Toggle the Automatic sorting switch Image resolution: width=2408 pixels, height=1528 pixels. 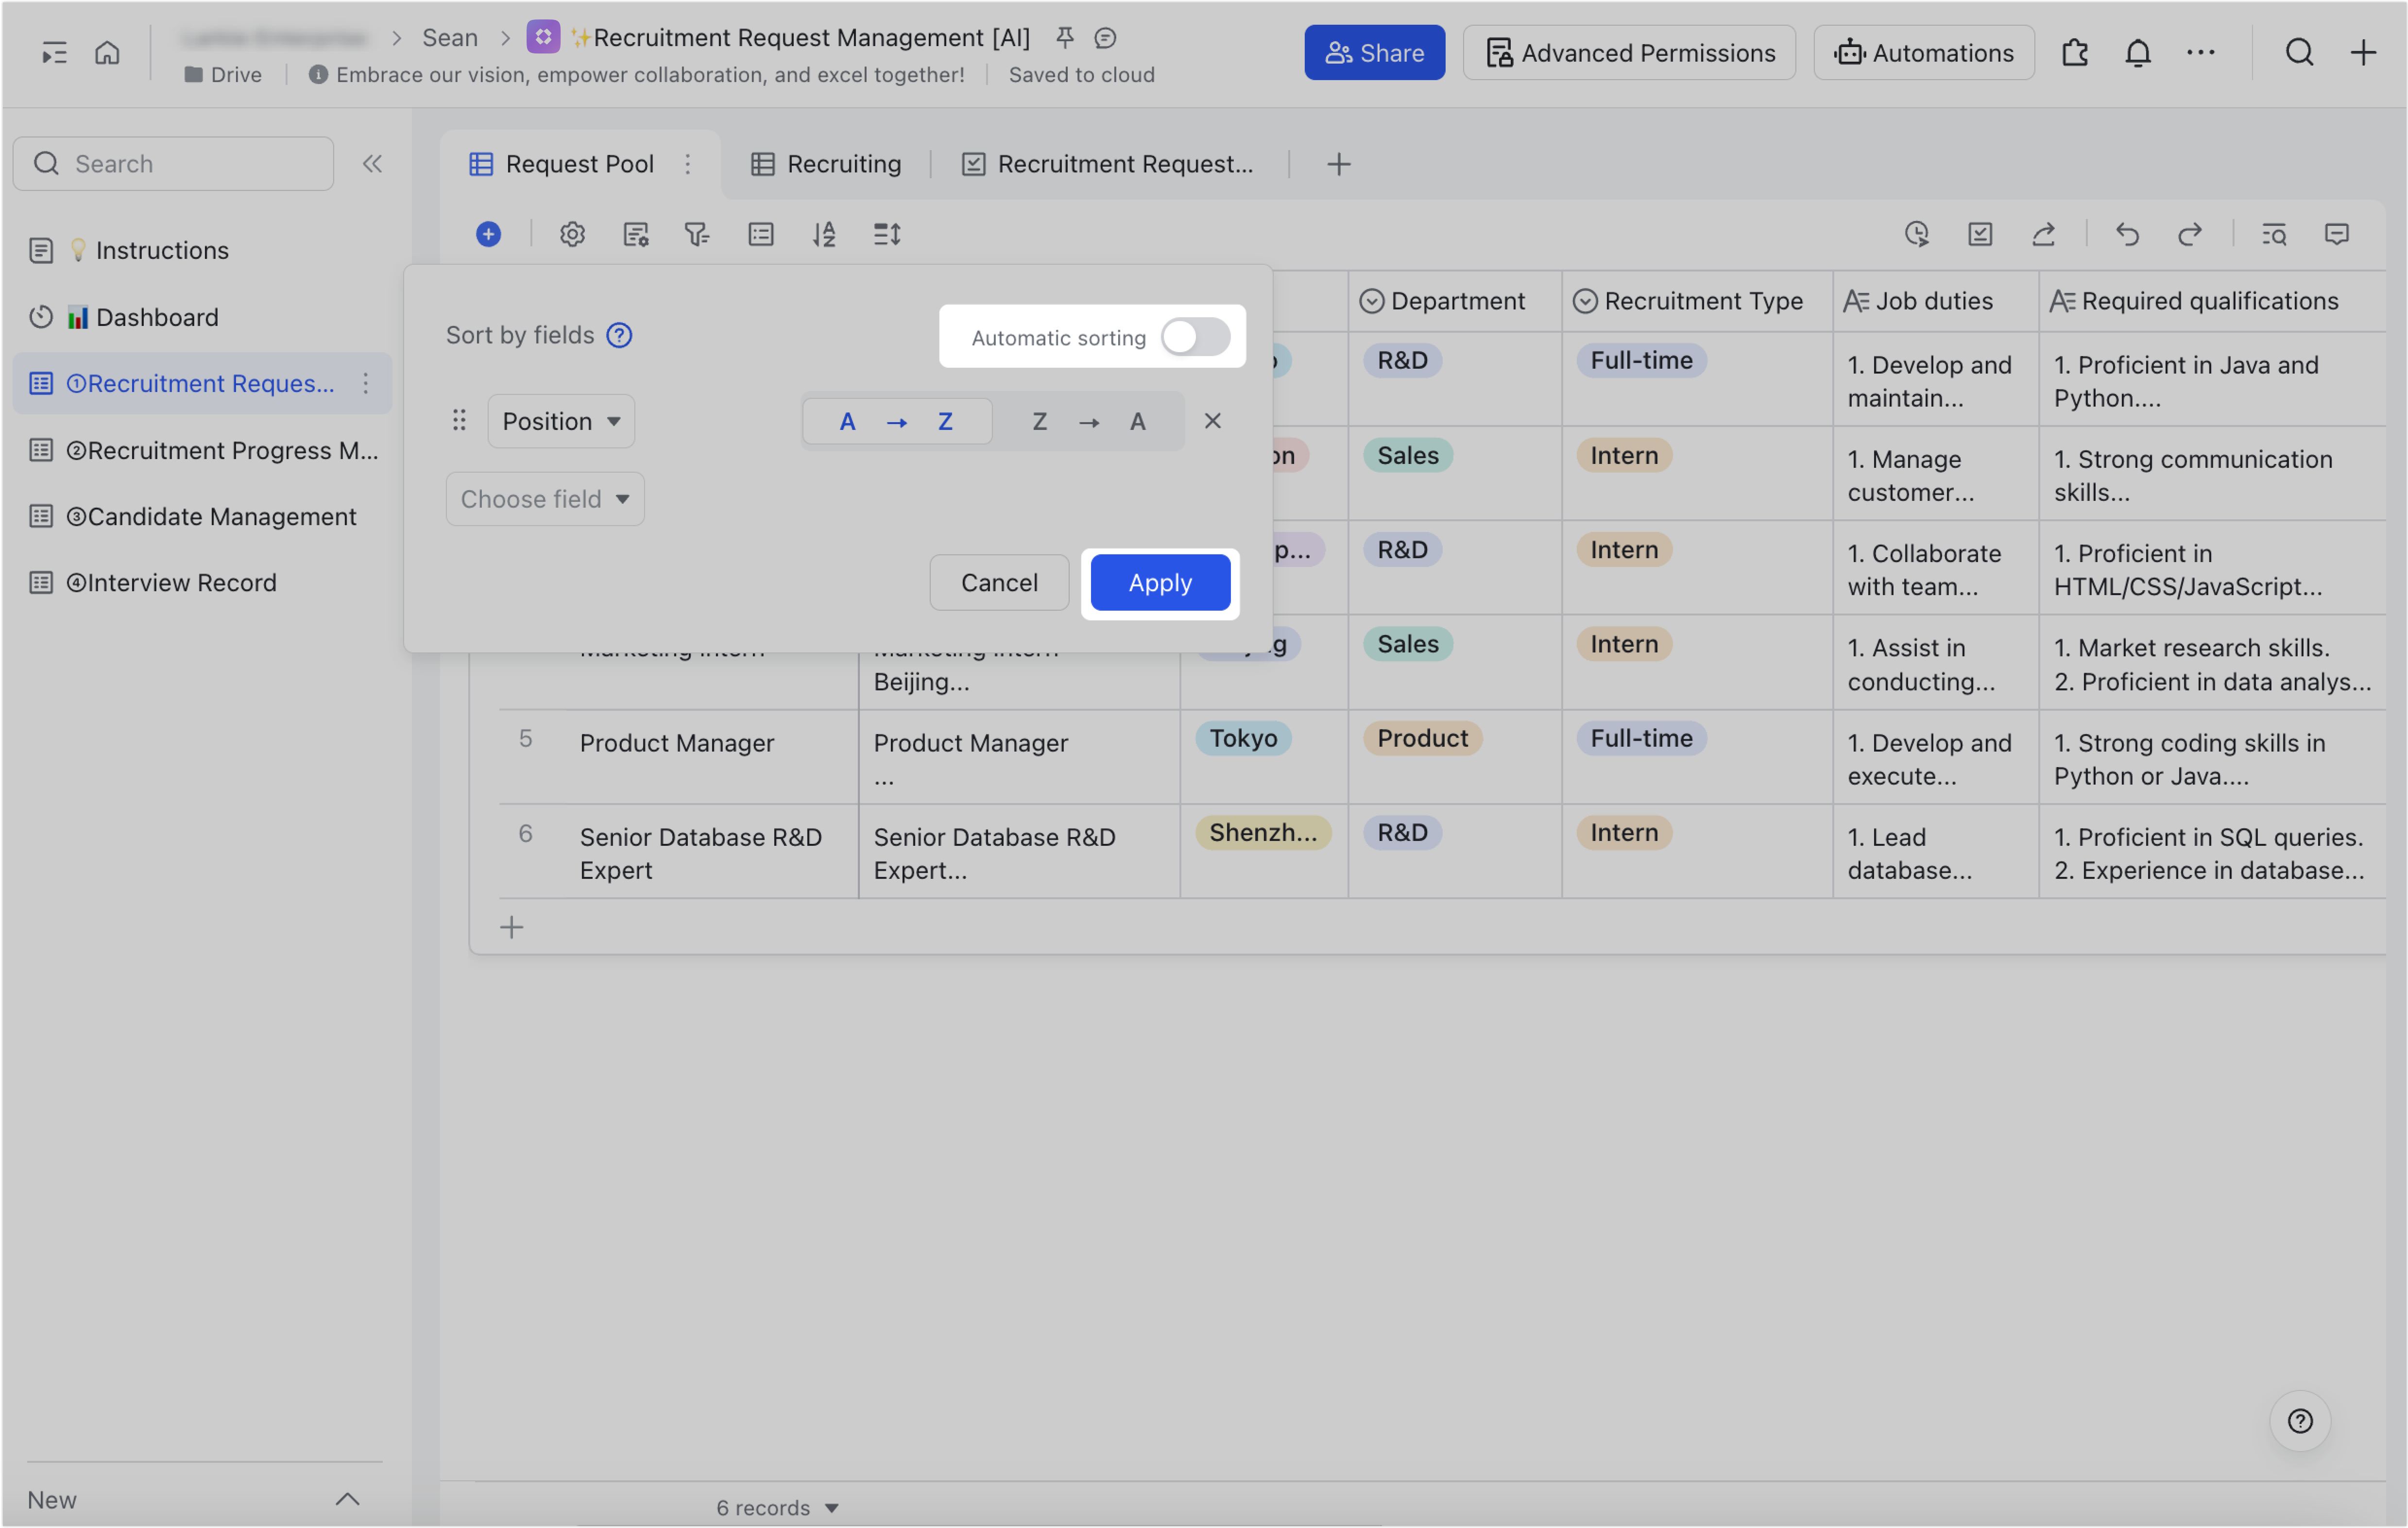[1195, 337]
